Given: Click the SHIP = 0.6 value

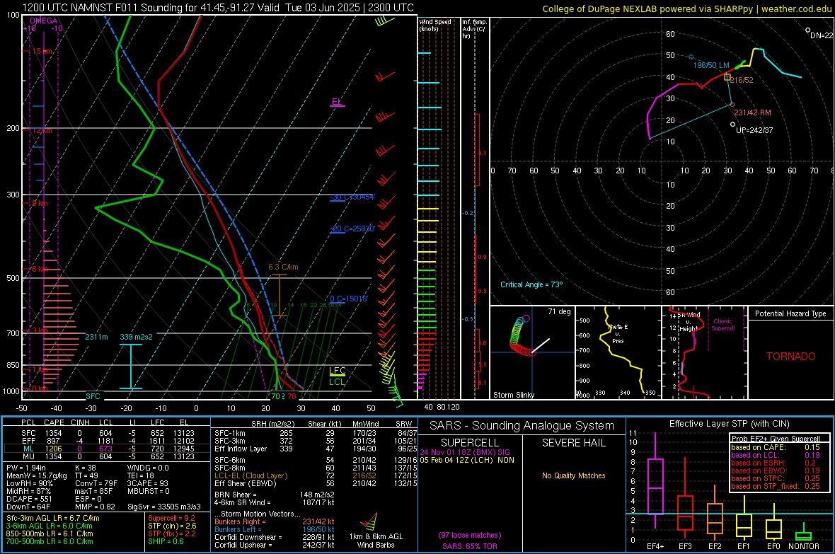Looking at the screenshot, I should pyautogui.click(x=166, y=542).
